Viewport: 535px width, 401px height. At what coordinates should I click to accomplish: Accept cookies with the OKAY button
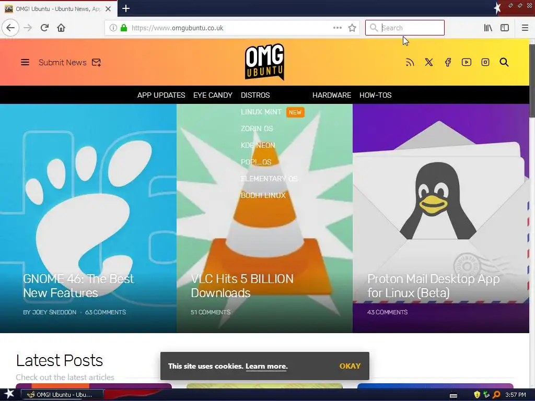pos(350,366)
